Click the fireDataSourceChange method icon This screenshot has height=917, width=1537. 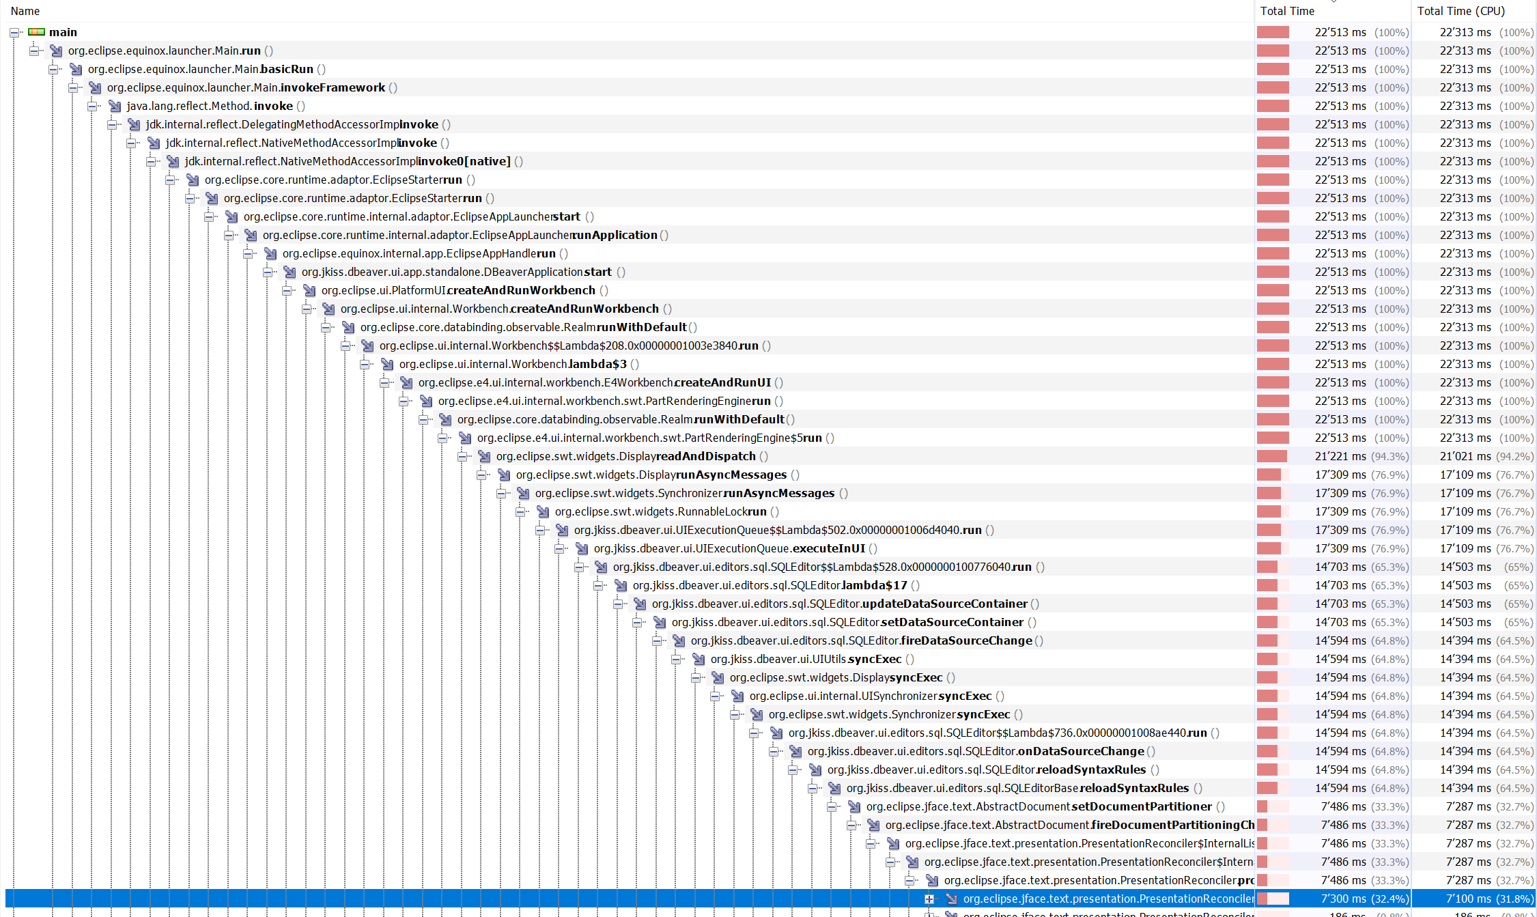679,640
